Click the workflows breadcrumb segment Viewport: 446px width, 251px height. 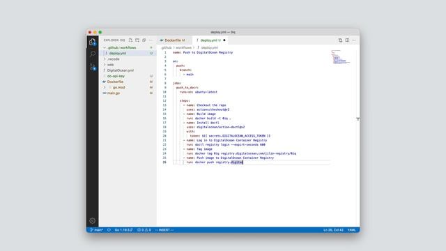click(183, 47)
